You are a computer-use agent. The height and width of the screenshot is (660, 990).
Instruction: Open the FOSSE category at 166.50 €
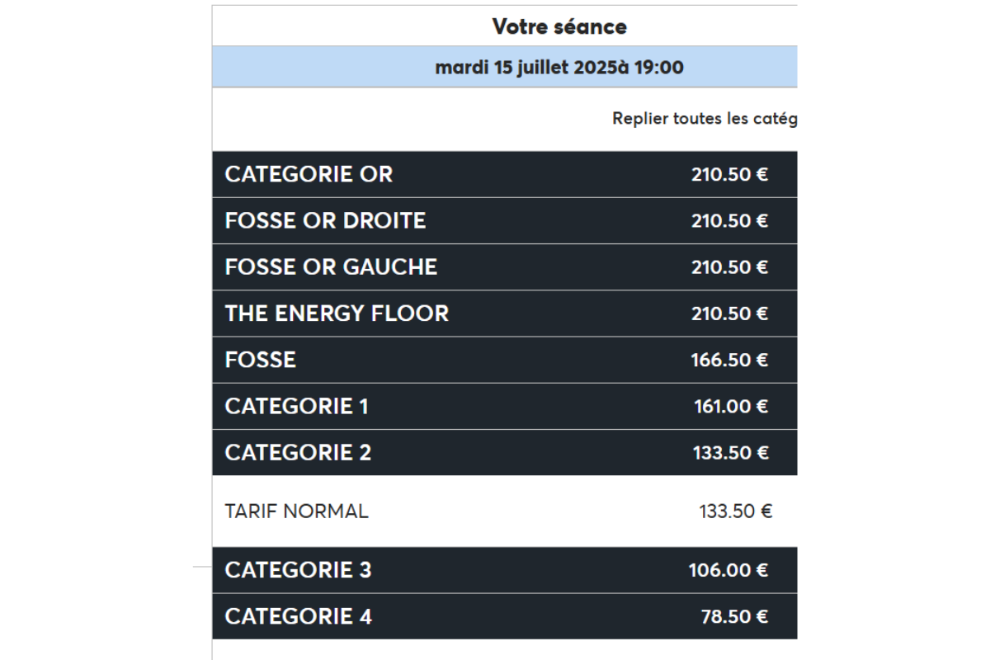point(505,360)
